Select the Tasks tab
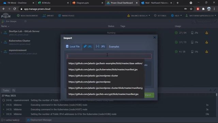218x123 pixels. [x=6, y=91]
